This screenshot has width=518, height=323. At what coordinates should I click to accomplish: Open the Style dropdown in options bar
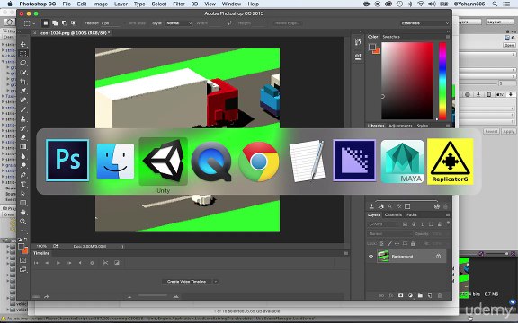(x=179, y=23)
